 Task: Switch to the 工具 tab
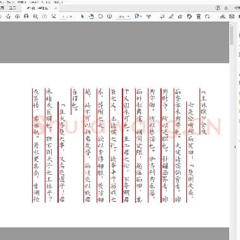point(13,8)
